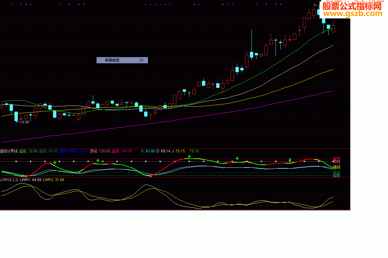388x258 pixels.
Task: Select the 10.96 low price label
Action: tap(24, 122)
